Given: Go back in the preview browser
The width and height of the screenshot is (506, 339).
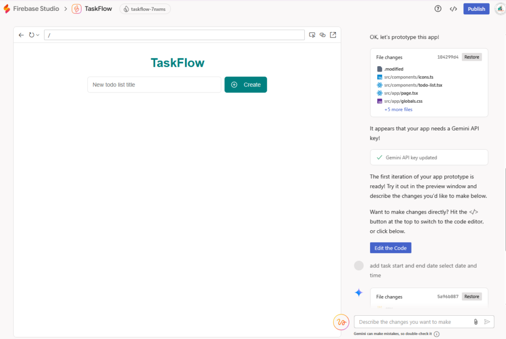Looking at the screenshot, I should coord(21,35).
